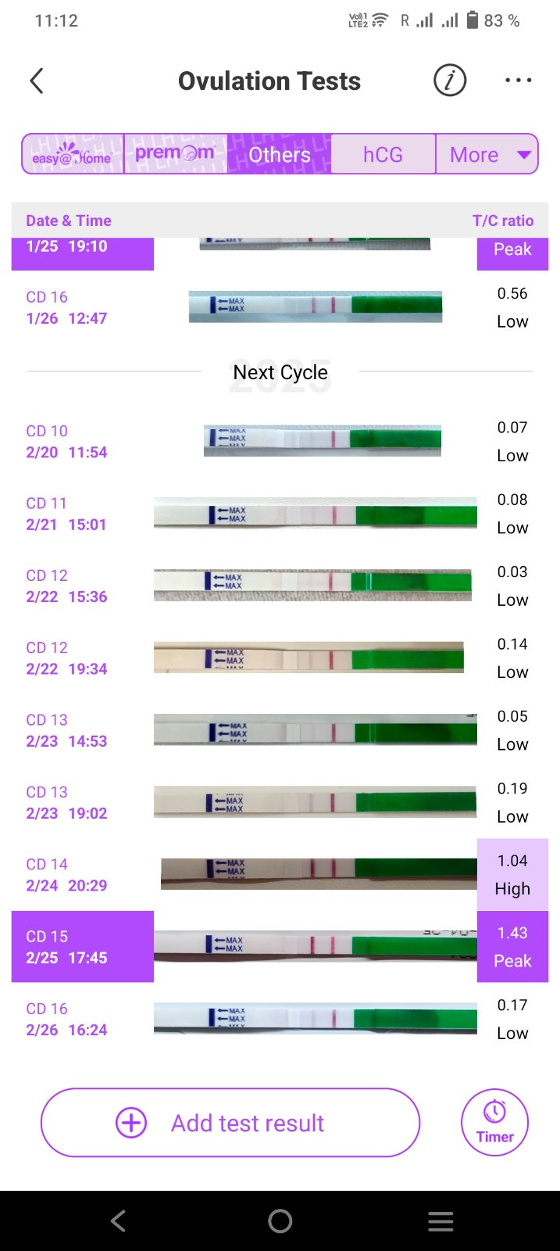Tap the CD 14 test strip photo
This screenshot has height=1251, width=560.
[x=319, y=874]
